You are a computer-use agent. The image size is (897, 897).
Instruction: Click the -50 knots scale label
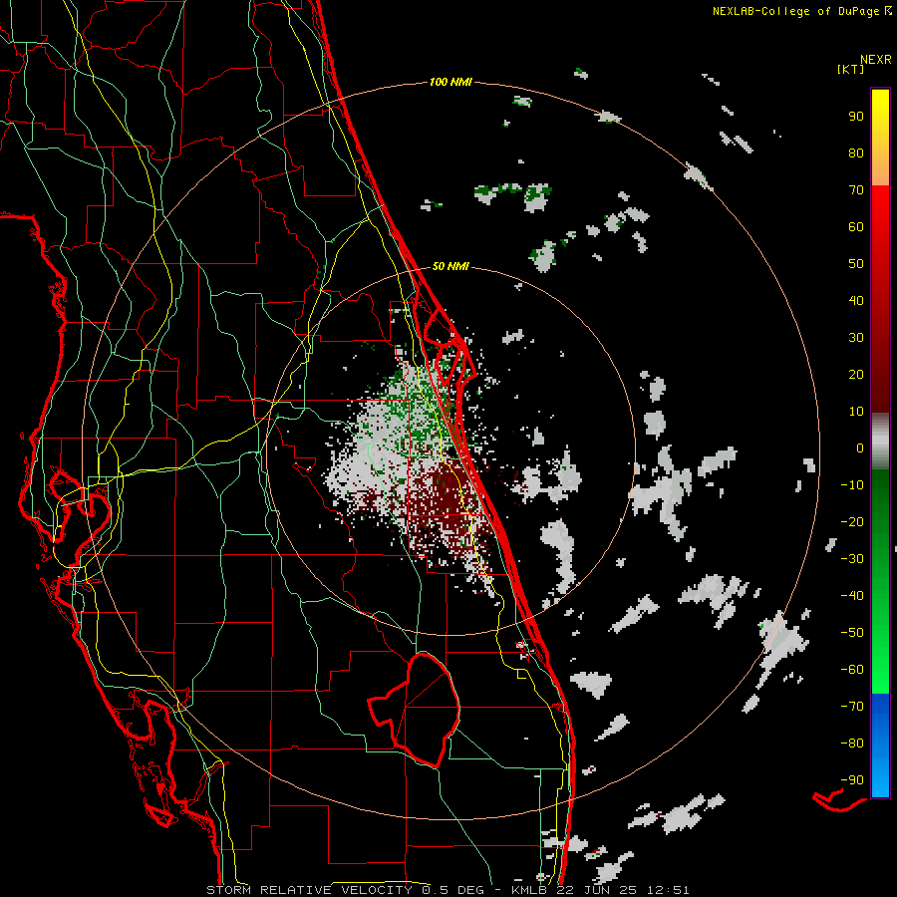852,633
